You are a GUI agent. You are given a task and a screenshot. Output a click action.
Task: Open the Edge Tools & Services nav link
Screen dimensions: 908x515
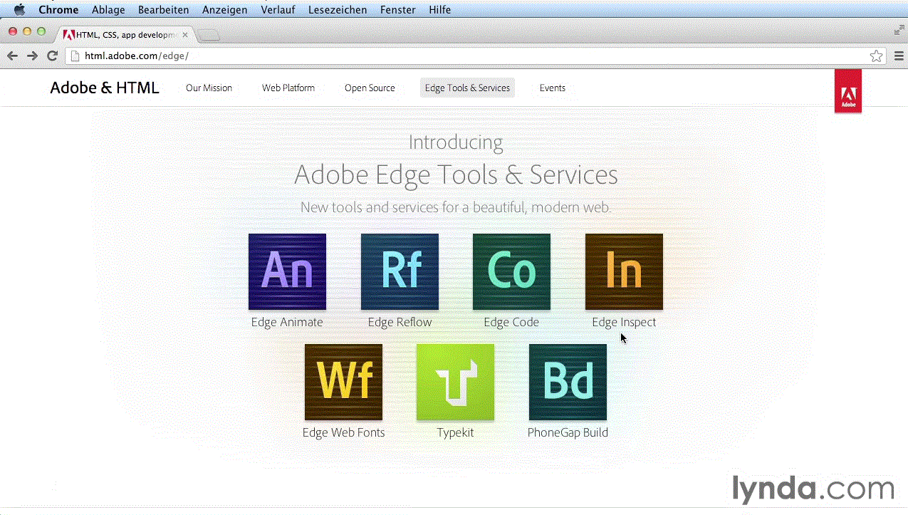tap(467, 88)
